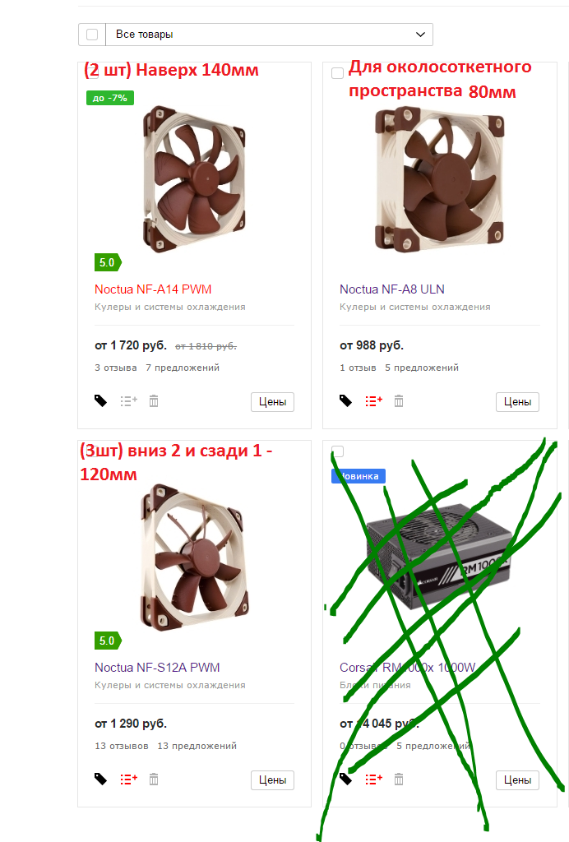Check the Noctua NF-A8 ULN card checkbox
This screenshot has height=842, width=569.
[x=337, y=73]
